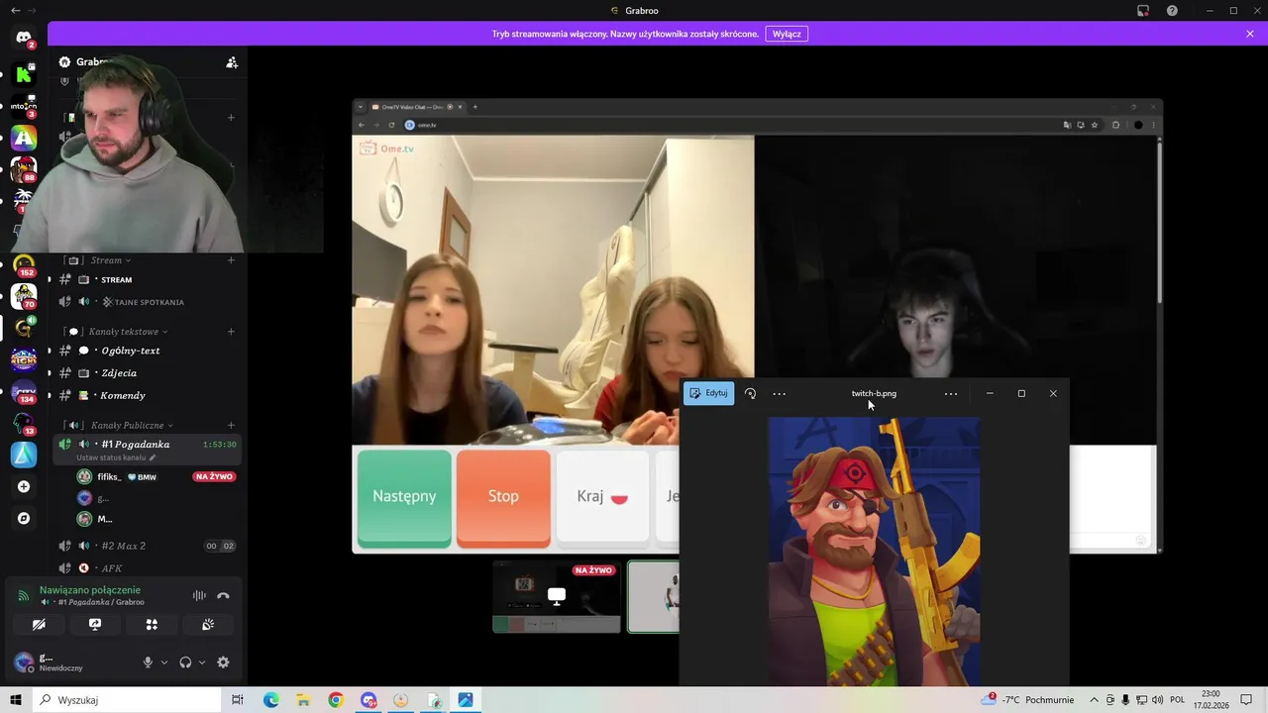
Task: Open Windows Start menu
Action: 16,700
